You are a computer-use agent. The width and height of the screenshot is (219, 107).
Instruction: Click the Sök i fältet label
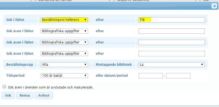tap(15, 20)
